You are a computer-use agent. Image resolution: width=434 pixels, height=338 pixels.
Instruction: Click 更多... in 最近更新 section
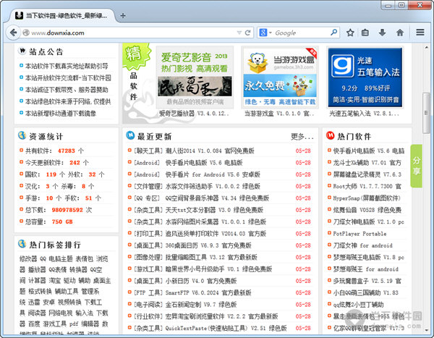(x=302, y=136)
